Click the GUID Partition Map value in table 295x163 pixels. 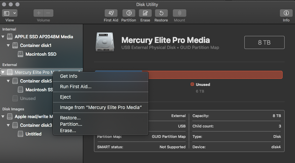click(x=169, y=137)
